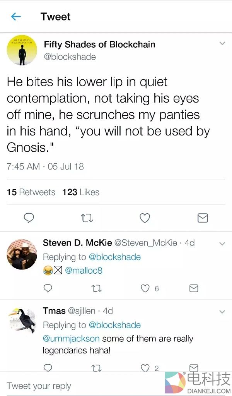This screenshot has height=396, width=232.
Task: Open main tweet options chevron
Action: (x=222, y=44)
